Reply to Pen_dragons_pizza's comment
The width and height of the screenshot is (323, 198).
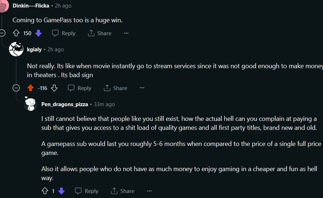87,191
